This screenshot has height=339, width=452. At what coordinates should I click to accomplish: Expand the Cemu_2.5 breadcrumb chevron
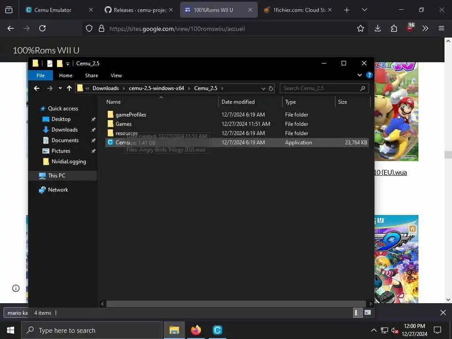222,88
